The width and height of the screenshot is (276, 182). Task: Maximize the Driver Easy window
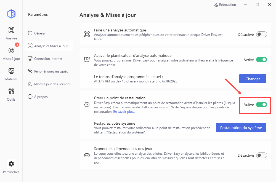coord(257,5)
